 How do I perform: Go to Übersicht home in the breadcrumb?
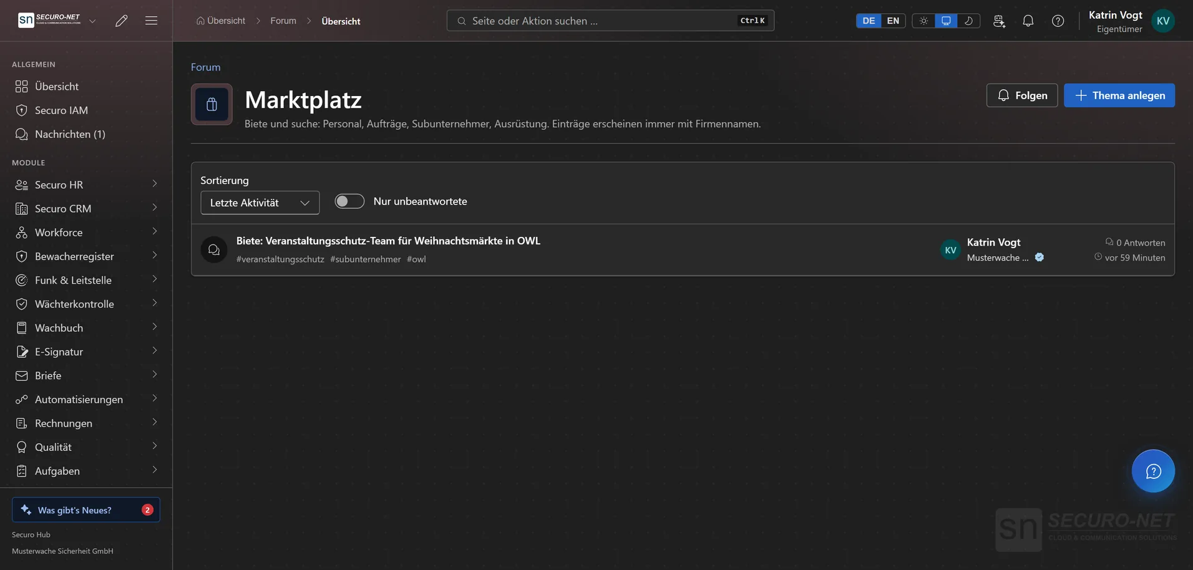point(221,21)
